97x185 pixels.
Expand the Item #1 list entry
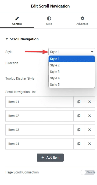click(x=39, y=102)
